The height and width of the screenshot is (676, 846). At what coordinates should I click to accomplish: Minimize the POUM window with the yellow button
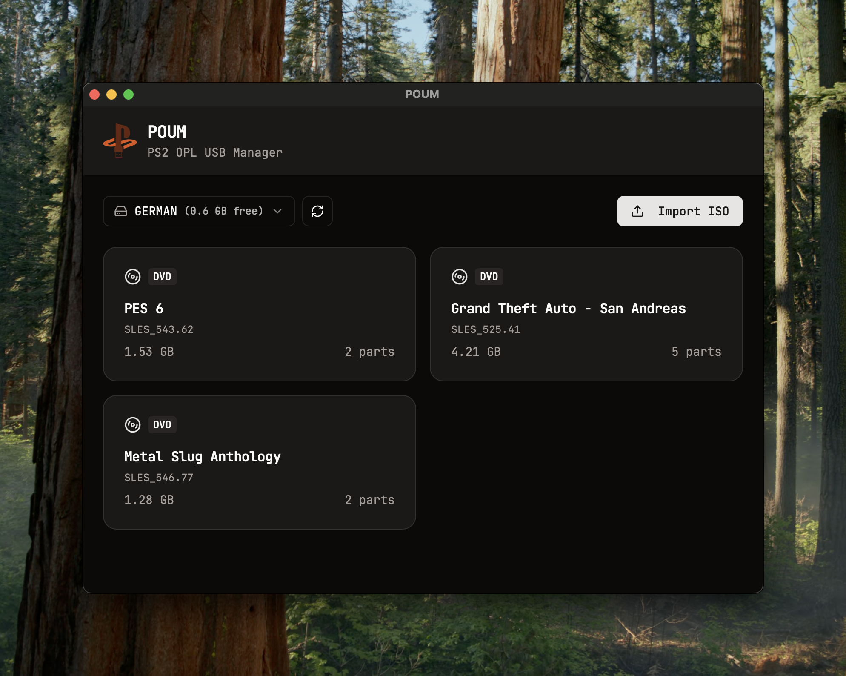(111, 95)
